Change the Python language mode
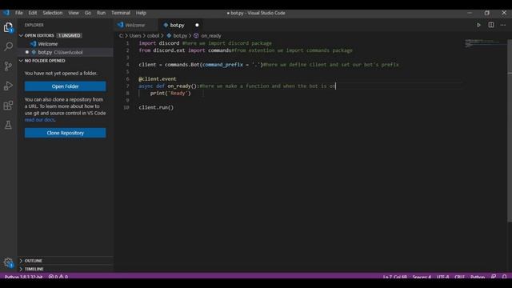This screenshot has width=512, height=288. [x=478, y=277]
